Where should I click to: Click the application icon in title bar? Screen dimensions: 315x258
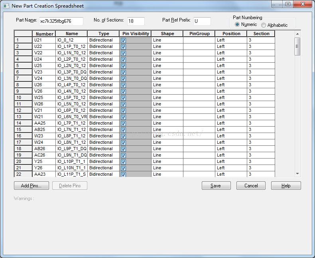point(6,6)
